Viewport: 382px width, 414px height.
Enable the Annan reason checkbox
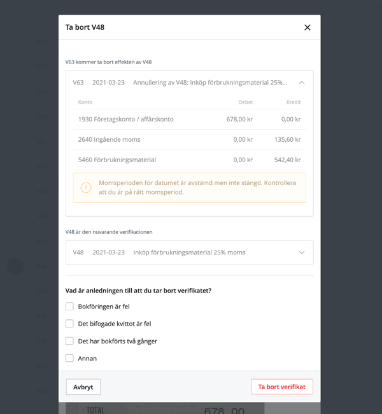(x=70, y=358)
